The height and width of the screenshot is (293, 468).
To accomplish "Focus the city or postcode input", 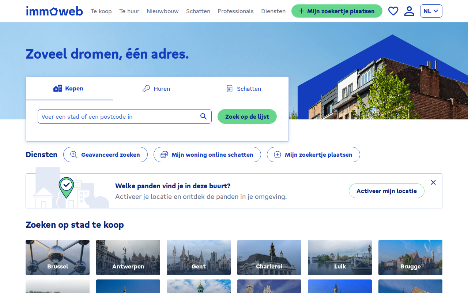I will tap(119, 116).
